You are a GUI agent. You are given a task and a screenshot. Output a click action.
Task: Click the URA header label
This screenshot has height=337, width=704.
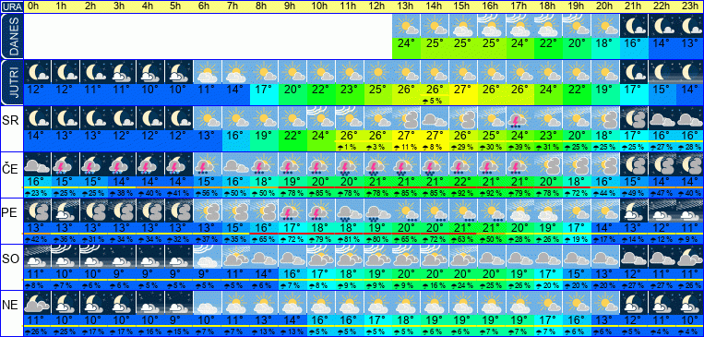coord(11,6)
